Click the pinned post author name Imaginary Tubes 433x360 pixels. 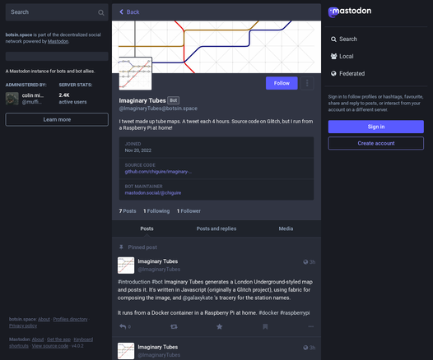click(158, 261)
